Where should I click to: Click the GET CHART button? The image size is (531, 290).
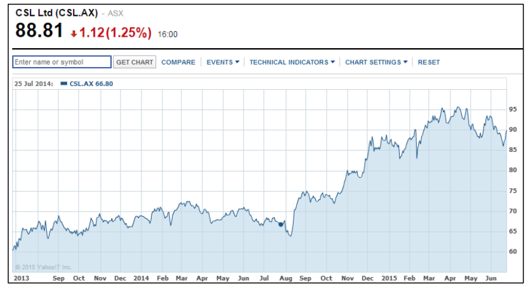point(134,62)
